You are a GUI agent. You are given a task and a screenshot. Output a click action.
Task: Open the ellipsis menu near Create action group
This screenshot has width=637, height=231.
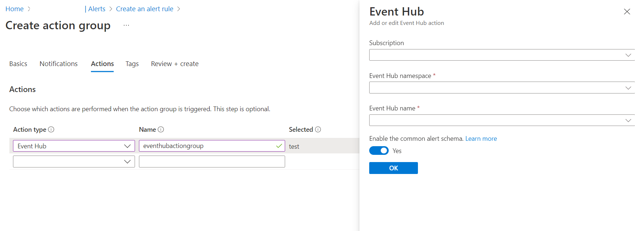point(126,25)
